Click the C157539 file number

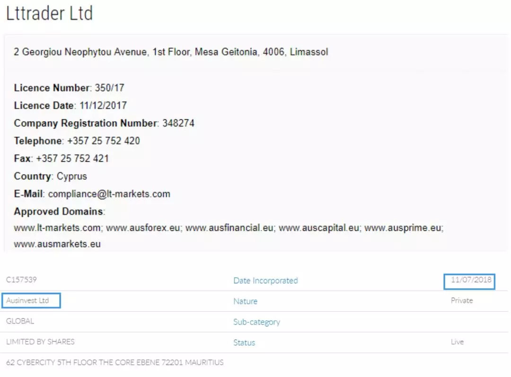point(21,280)
